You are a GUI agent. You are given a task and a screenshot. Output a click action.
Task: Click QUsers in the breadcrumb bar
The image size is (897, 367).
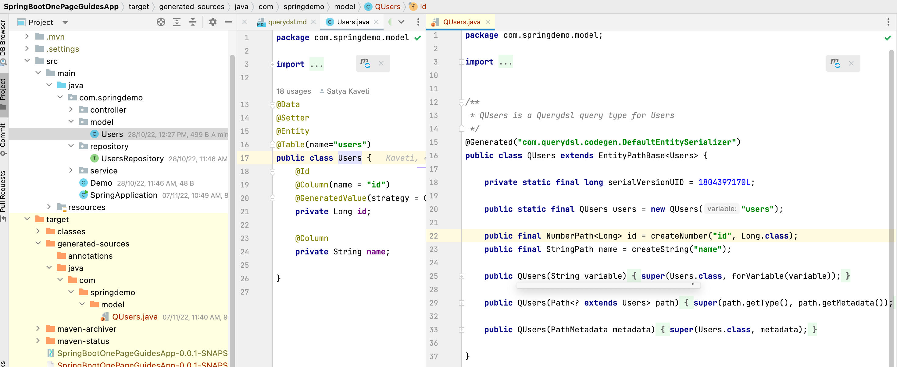click(x=387, y=7)
